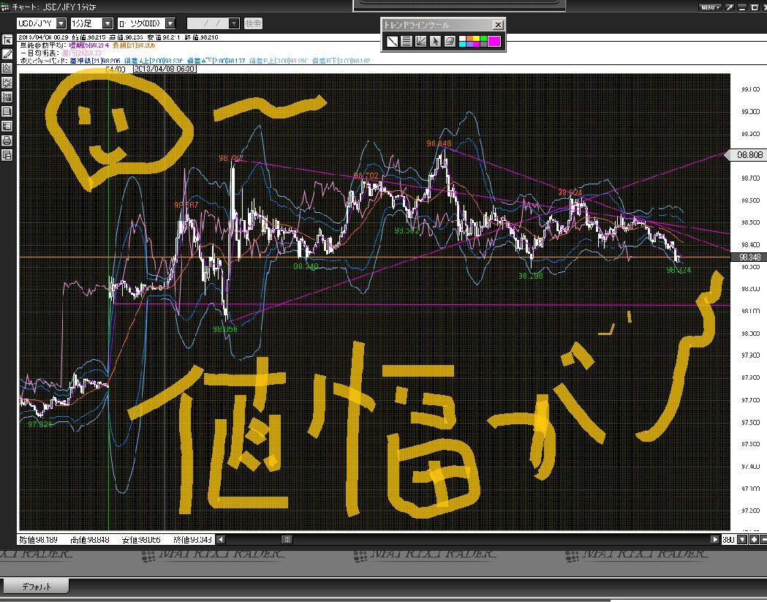This screenshot has width=767, height=602.
Task: Click the horizontal scrollbar right arrow
Action: pyautogui.click(x=715, y=540)
